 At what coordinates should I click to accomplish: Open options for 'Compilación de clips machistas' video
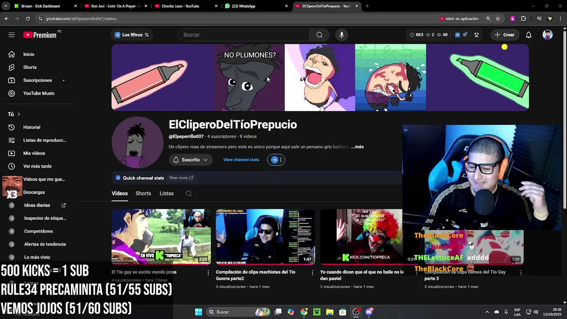pyautogui.click(x=312, y=273)
